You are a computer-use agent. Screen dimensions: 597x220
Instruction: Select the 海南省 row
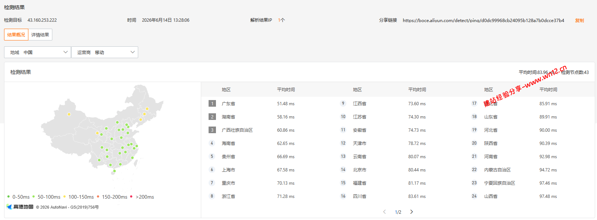click(x=267, y=143)
